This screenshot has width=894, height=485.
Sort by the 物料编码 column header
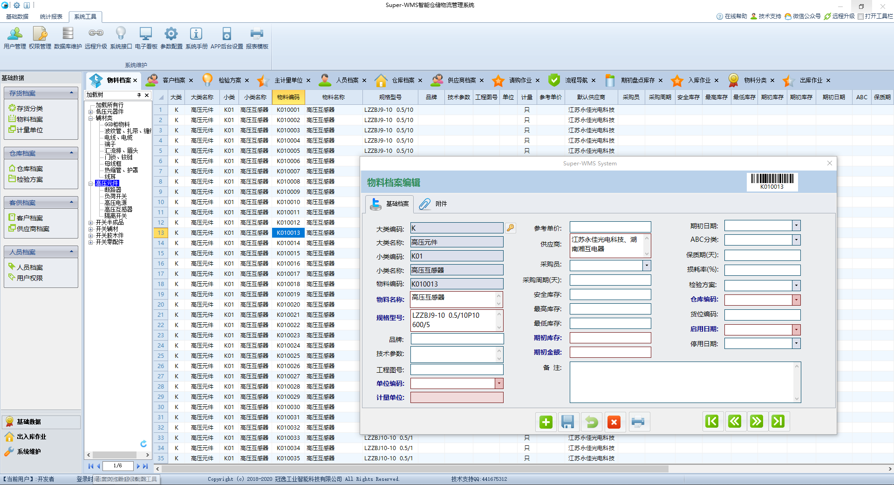pos(288,97)
